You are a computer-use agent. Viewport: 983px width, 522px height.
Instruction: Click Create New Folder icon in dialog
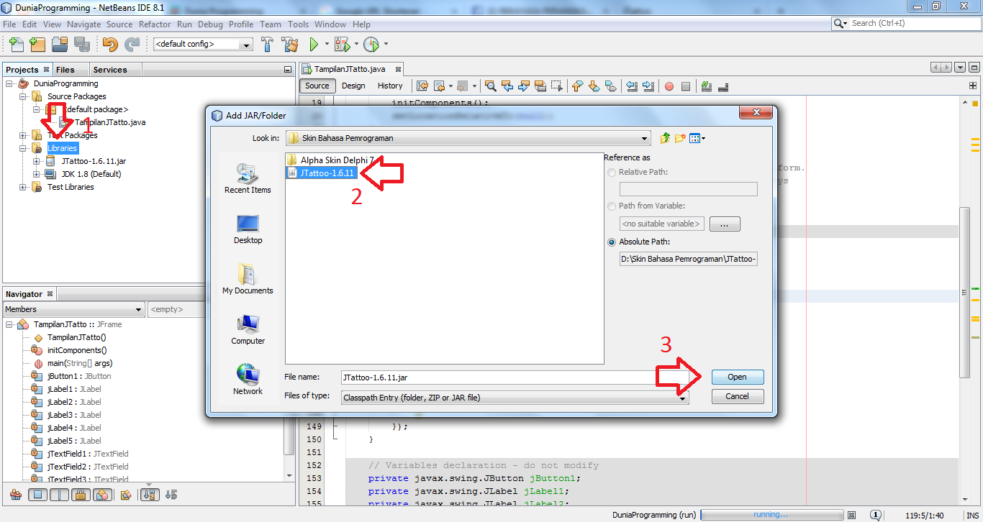[680, 138]
